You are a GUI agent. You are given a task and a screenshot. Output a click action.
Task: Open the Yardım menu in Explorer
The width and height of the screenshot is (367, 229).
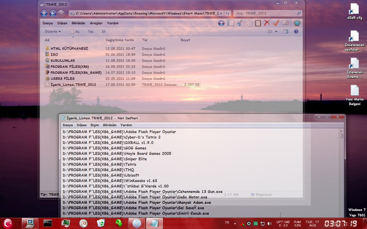[x=112, y=23]
